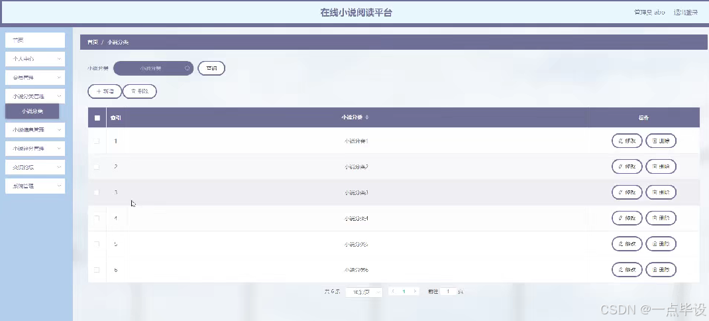Click the go-to-page number input
This screenshot has height=321, width=709.
pyautogui.click(x=449, y=292)
